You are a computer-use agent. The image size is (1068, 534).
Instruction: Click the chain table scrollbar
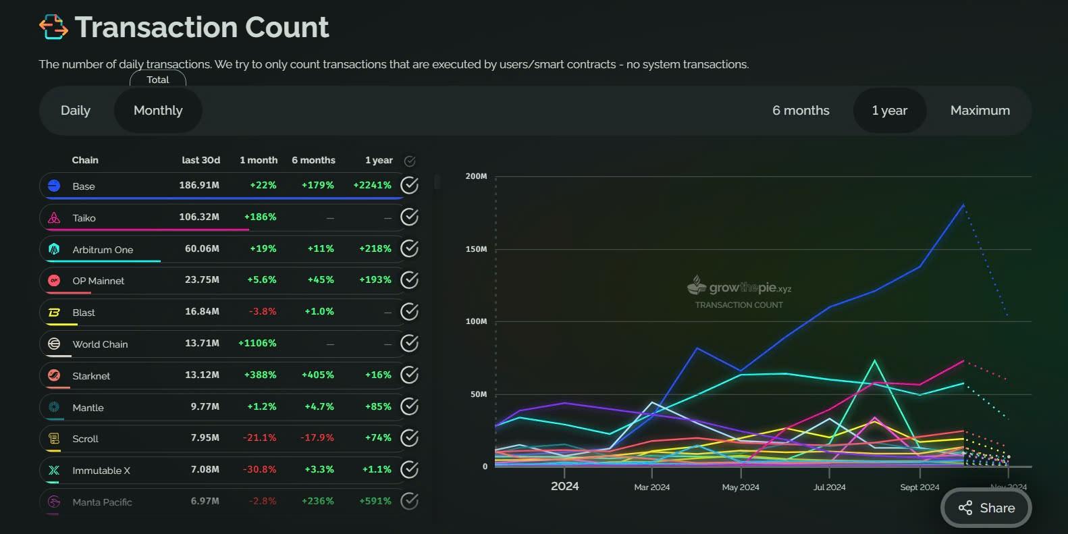click(x=437, y=182)
